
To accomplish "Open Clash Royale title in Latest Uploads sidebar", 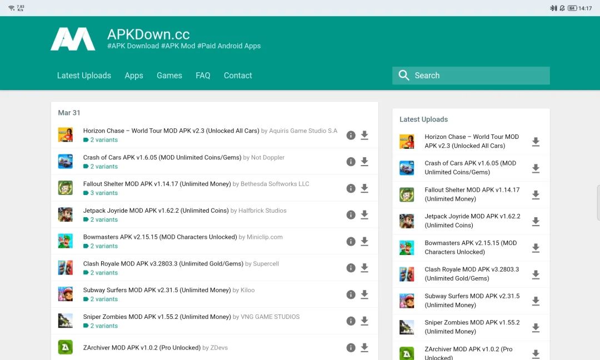I will point(472,274).
